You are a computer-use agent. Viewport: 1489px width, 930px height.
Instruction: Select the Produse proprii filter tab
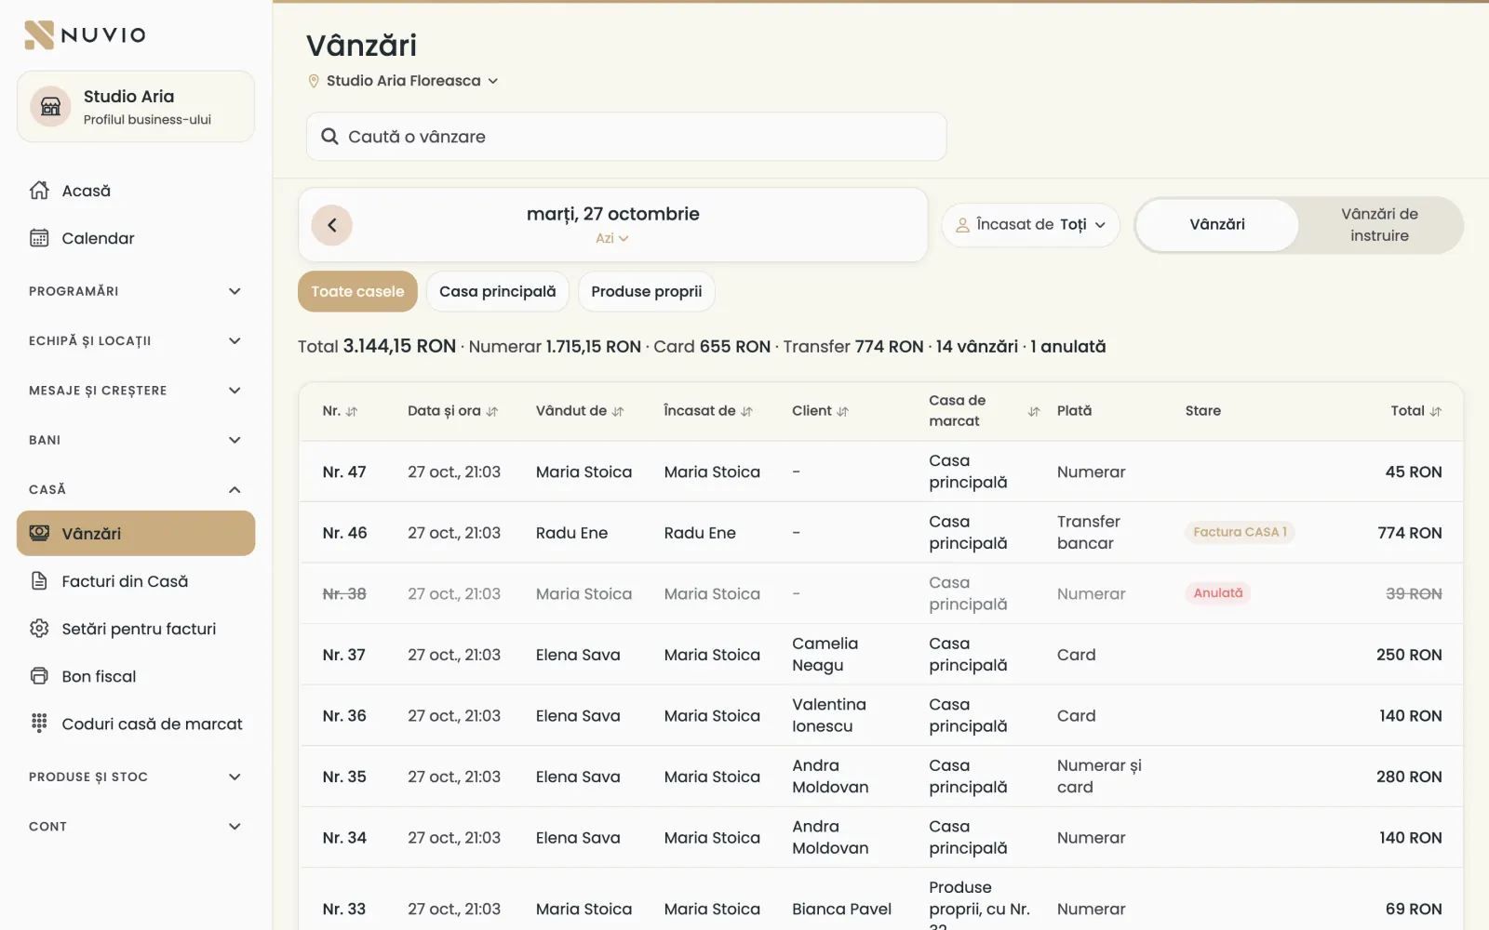[x=647, y=292]
